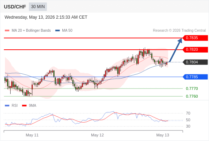The width and height of the screenshot is (209, 141).
Task: Click the MA 20 + Bollinger Bands legend swatch
Action: pyautogui.click(x=7, y=31)
